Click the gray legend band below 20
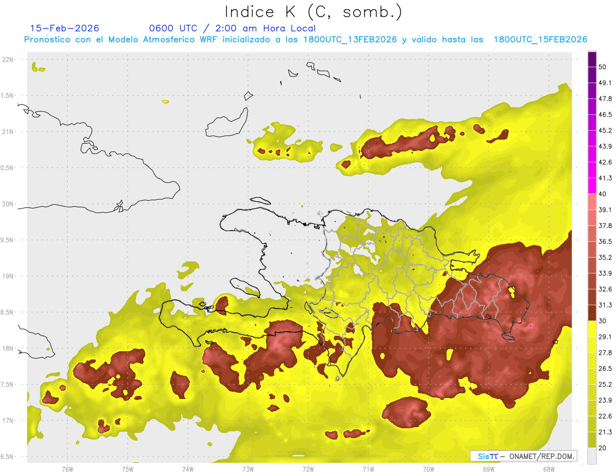 (x=592, y=455)
